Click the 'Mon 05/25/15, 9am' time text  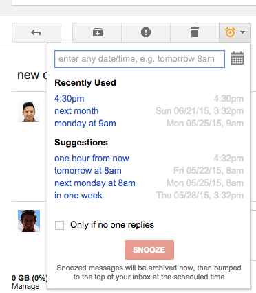click(x=205, y=124)
